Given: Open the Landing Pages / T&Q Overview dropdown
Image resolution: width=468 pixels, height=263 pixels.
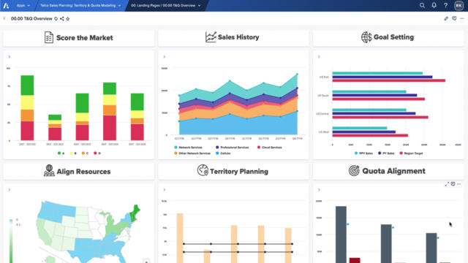Looking at the screenshot, I should click(166, 5).
